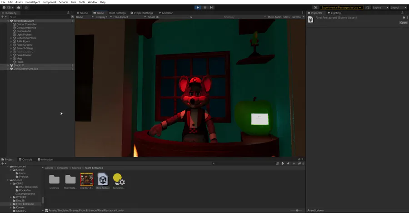Click the Hierarchy search-by-type icon

pos(72,17)
